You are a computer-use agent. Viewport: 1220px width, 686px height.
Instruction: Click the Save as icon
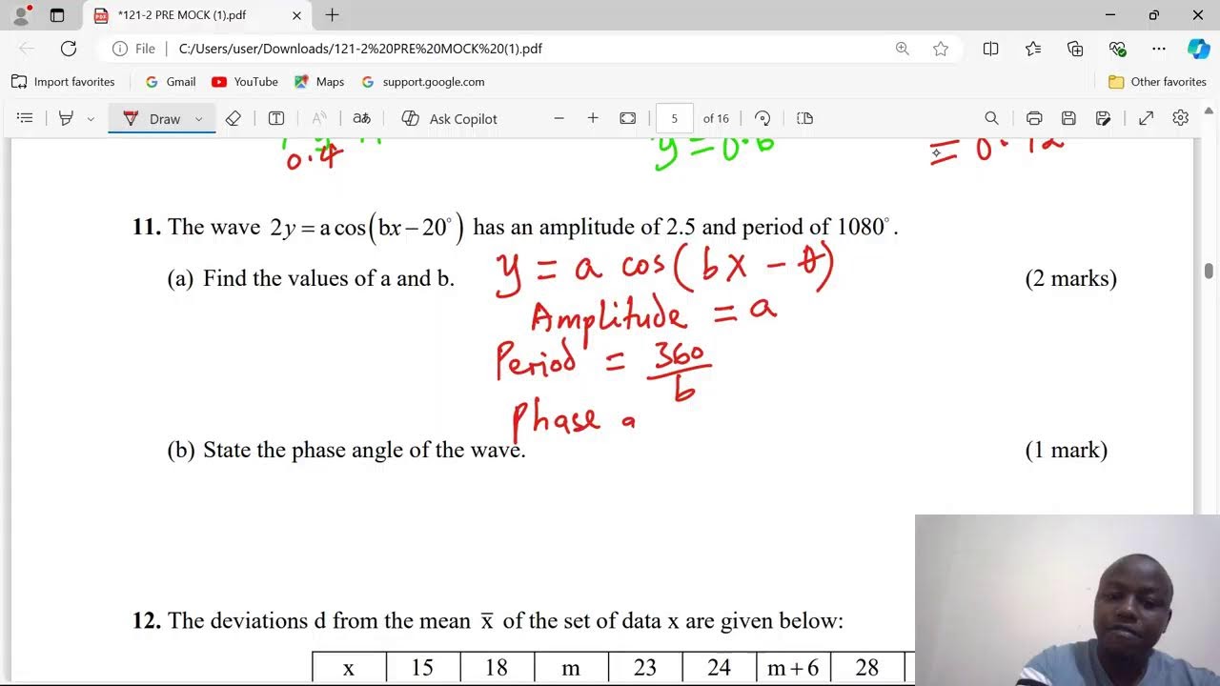tap(1103, 118)
